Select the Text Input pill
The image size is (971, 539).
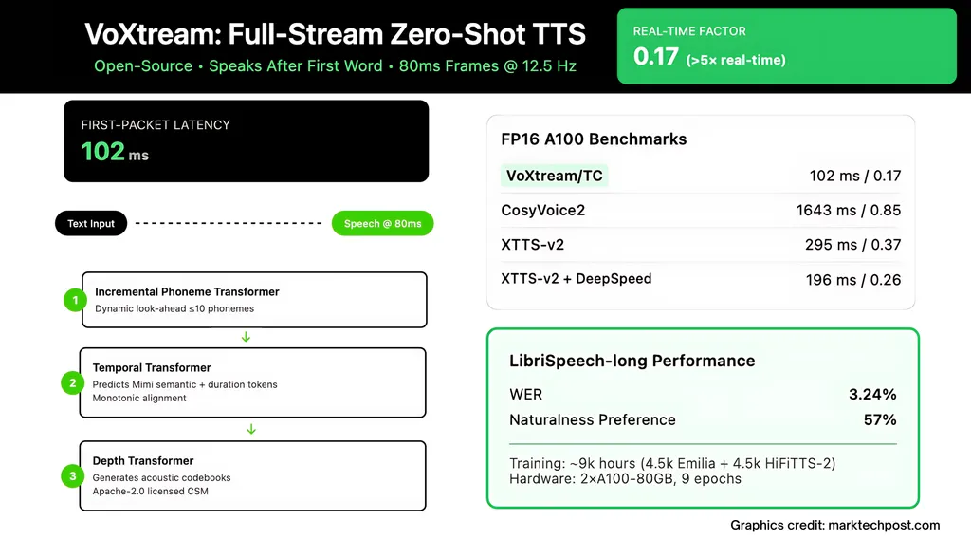click(91, 224)
